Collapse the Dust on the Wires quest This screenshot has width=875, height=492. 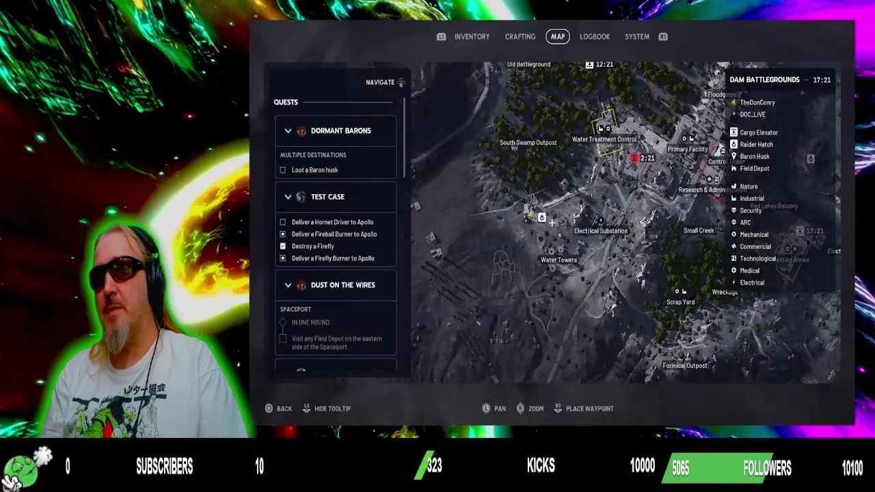[x=288, y=285]
